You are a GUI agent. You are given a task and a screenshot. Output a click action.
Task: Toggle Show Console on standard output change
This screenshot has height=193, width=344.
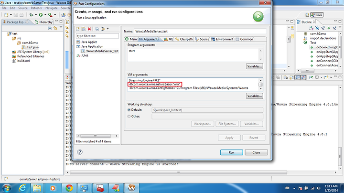coord(297,77)
